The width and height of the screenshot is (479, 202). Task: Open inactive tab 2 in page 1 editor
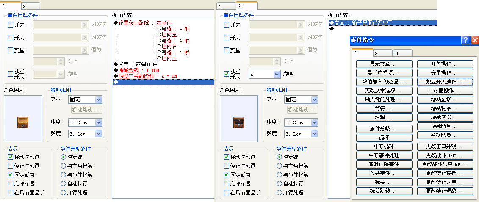[30, 6]
